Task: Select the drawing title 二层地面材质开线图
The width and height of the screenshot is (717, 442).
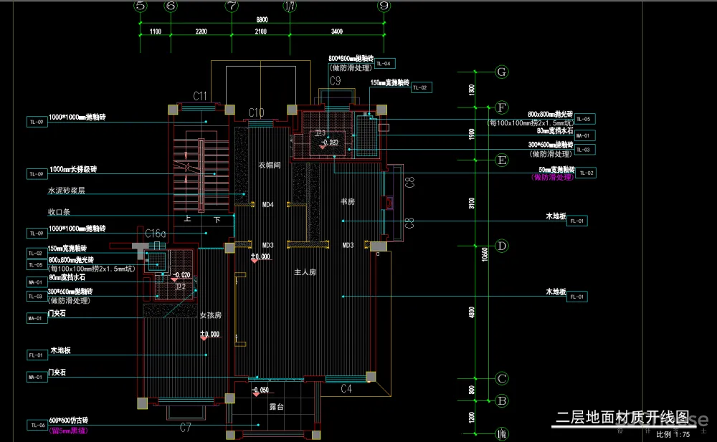Action: pos(622,417)
